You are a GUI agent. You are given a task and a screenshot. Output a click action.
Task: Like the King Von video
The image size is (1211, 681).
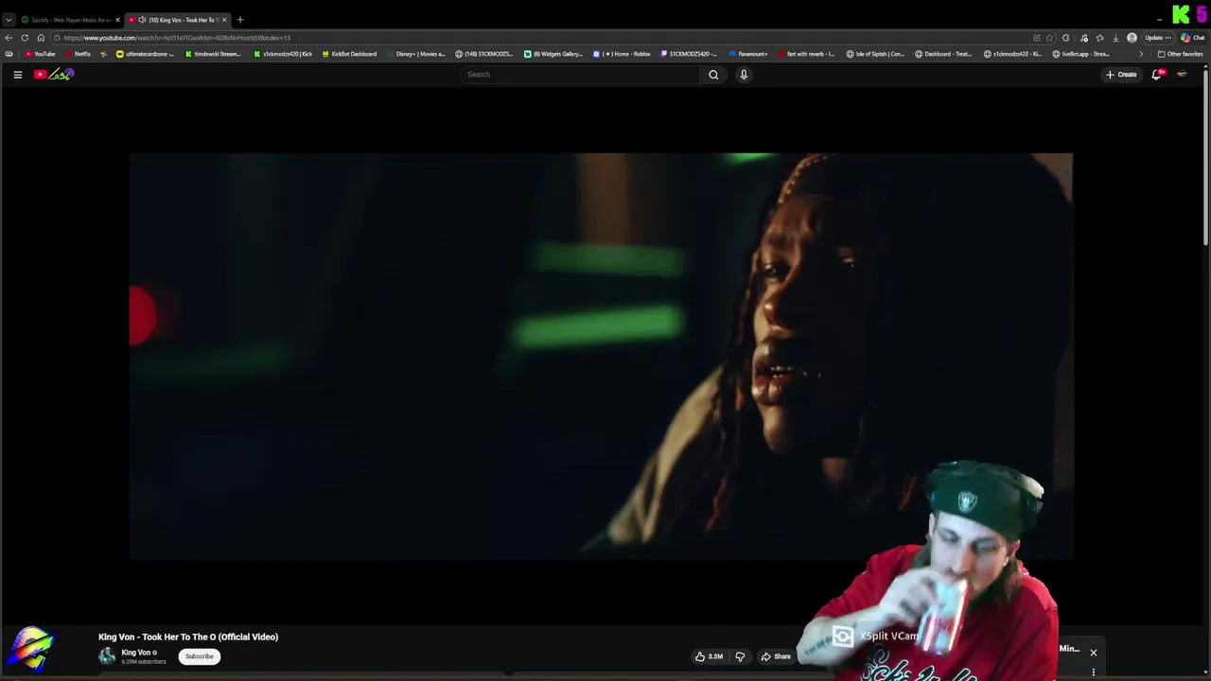click(x=710, y=656)
